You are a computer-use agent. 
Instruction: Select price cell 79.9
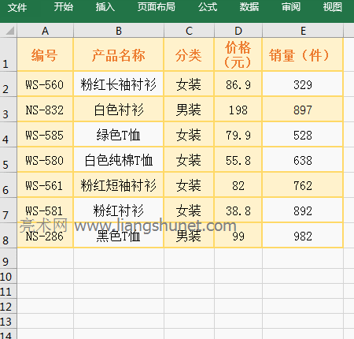pyautogui.click(x=238, y=135)
